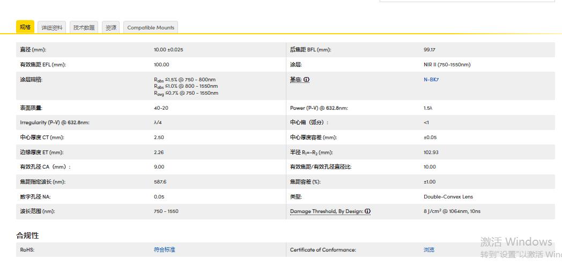This screenshot has height=267, width=562.
Task: Click the Ravg ≤0.7% @ 750 - 1550nm line
Action: pyautogui.click(x=186, y=93)
